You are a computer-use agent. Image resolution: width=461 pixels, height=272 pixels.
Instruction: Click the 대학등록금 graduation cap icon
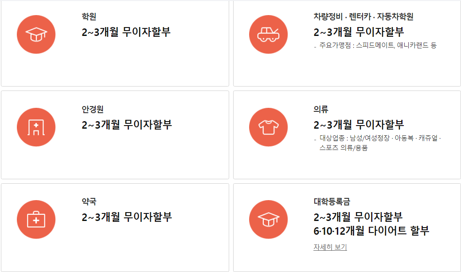[x=269, y=219]
